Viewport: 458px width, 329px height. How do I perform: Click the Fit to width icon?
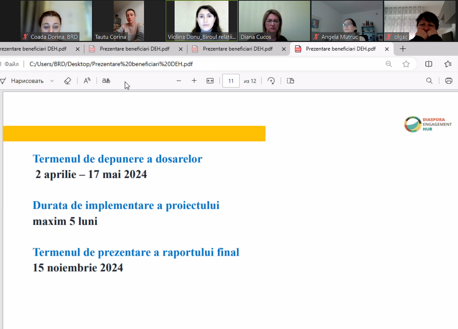pyautogui.click(x=210, y=81)
